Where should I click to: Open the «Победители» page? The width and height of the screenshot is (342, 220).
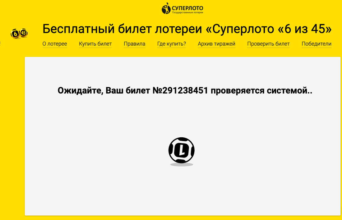pyautogui.click(x=317, y=44)
